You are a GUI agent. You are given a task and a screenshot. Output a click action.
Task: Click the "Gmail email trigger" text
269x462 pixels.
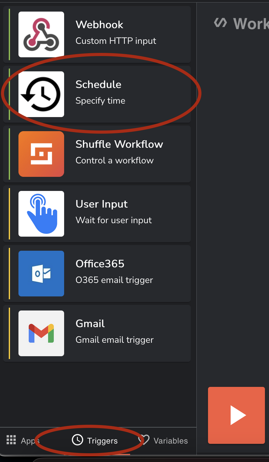(114, 340)
